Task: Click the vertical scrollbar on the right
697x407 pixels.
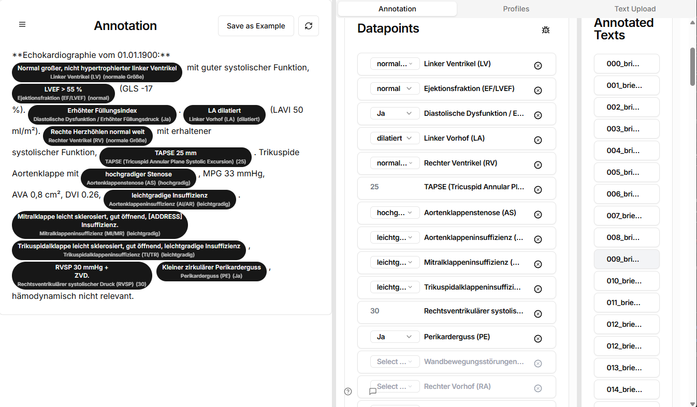Action: 693,67
